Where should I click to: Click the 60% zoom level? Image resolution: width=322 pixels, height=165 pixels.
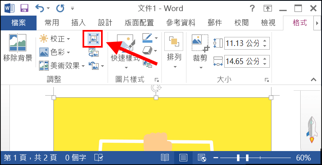pos(303,158)
